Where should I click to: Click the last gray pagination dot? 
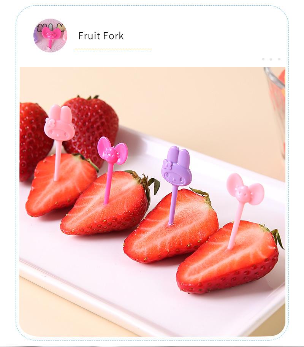coord(279,59)
